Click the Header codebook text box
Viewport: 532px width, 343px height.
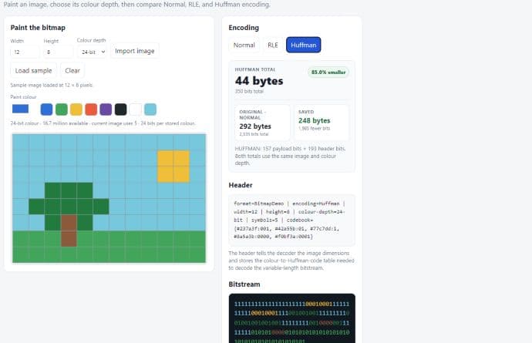(x=291, y=220)
